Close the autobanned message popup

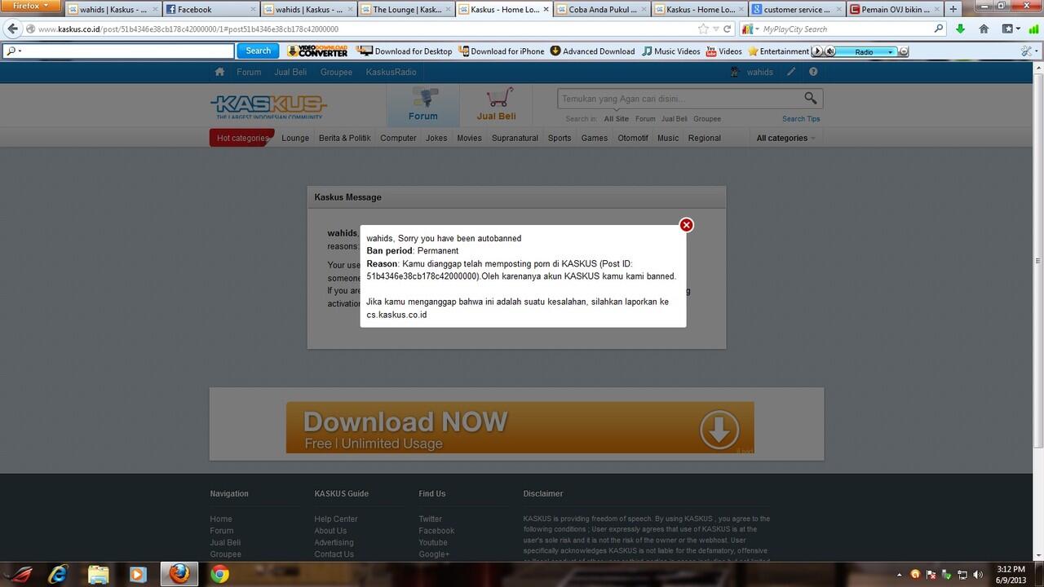[687, 225]
